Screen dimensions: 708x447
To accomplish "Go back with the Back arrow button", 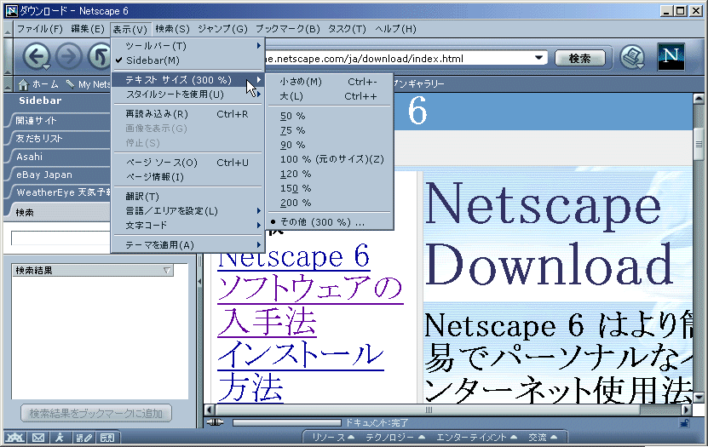I will [37, 57].
